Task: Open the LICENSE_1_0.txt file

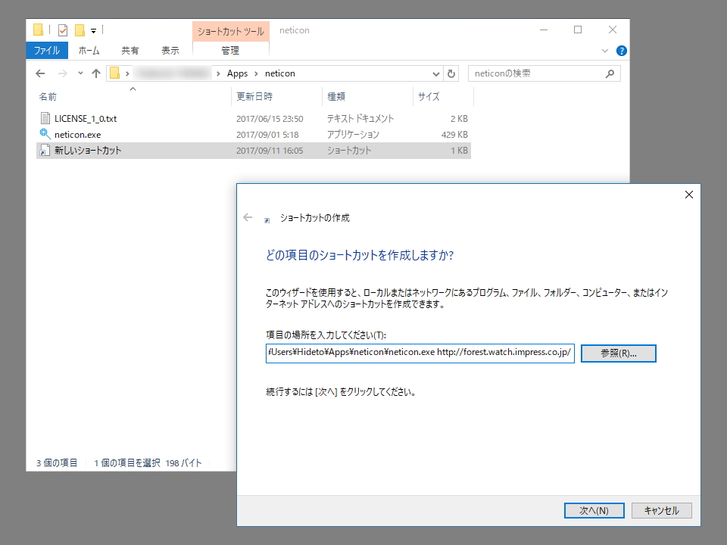Action: (86, 118)
